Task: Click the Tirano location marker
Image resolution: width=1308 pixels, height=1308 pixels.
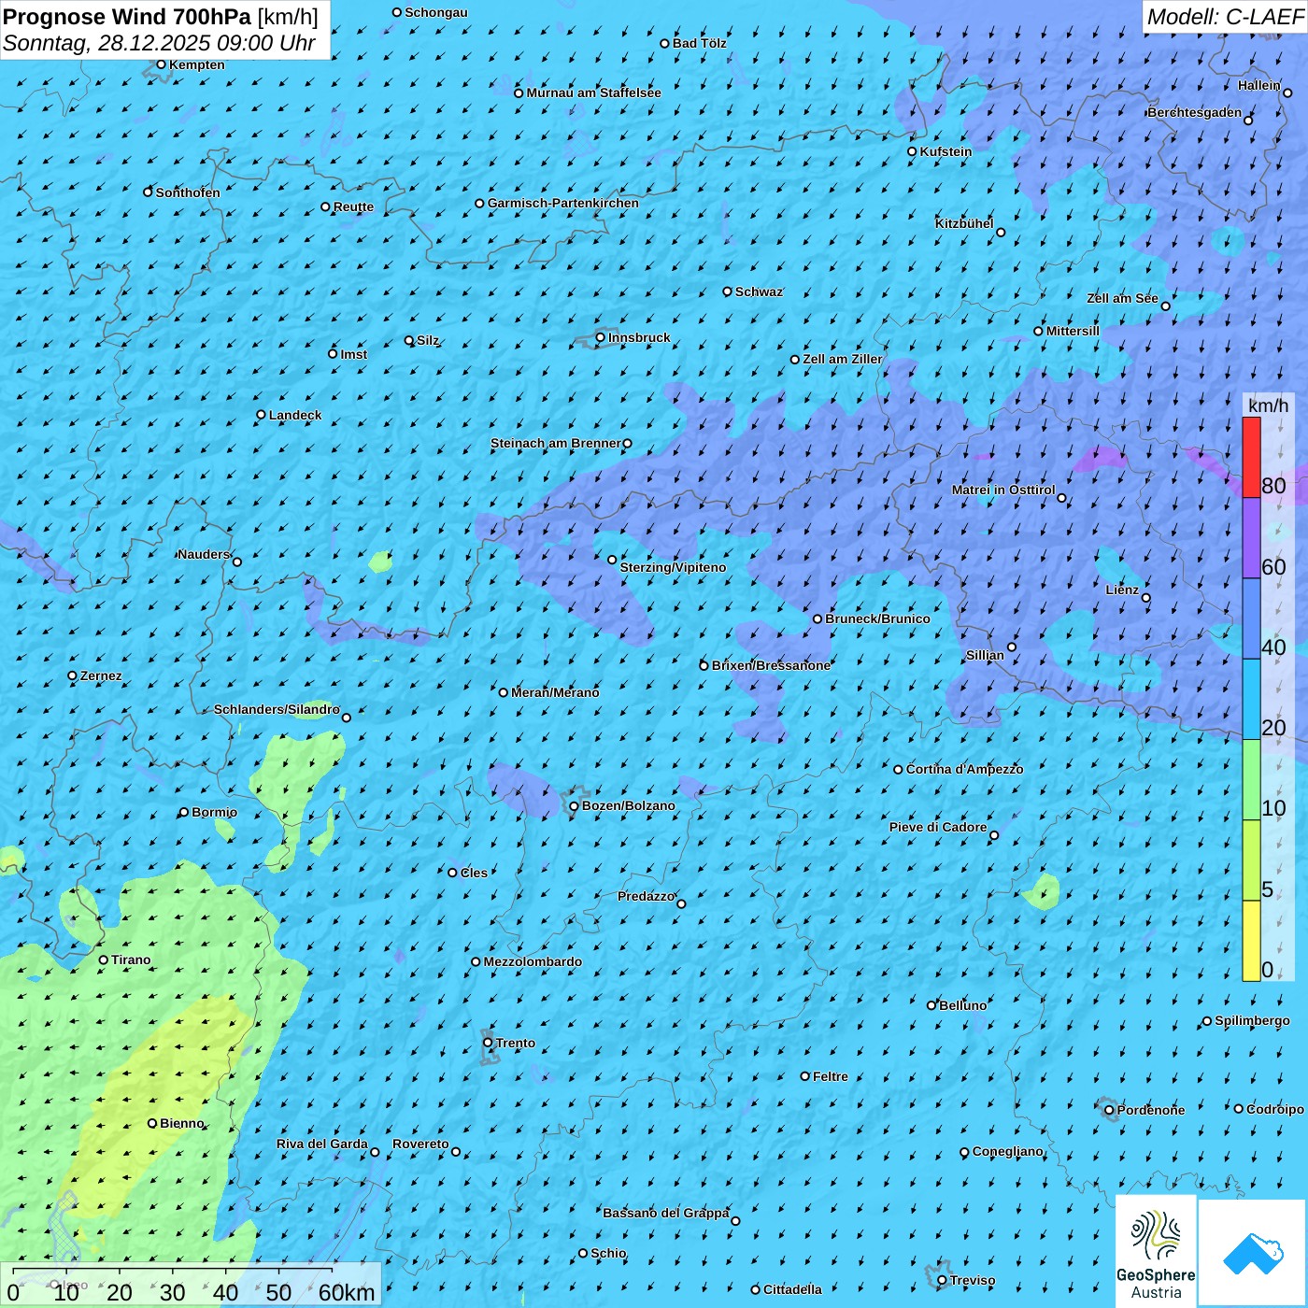Action: point(104,960)
